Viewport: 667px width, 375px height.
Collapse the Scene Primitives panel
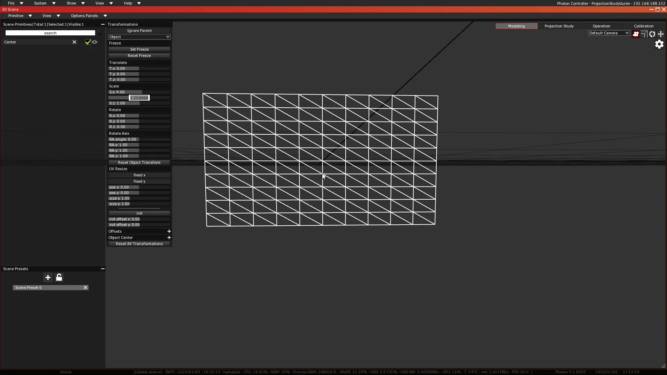pos(102,24)
